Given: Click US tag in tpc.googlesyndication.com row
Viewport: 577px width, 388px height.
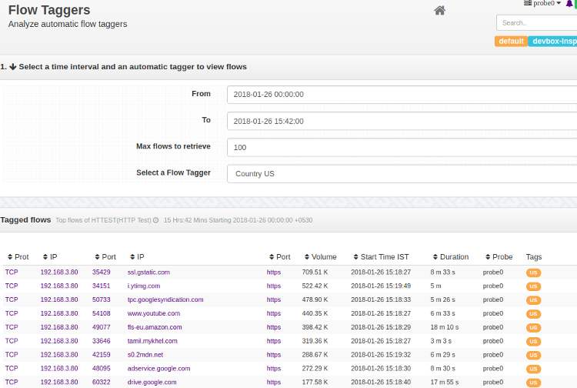Looking at the screenshot, I should [x=533, y=300].
